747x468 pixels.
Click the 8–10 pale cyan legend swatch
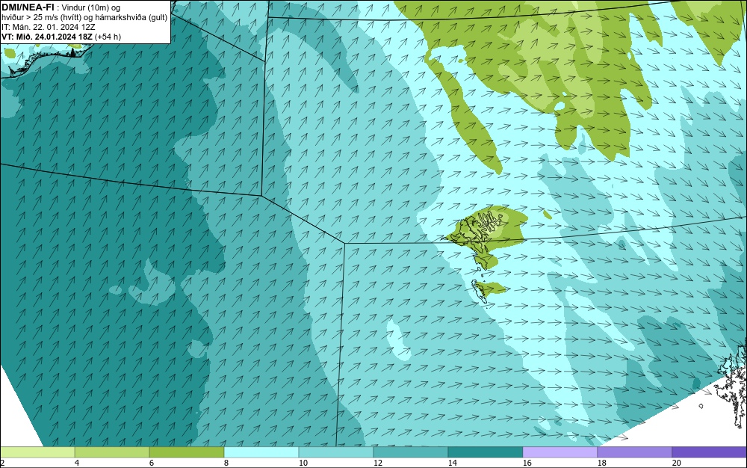[x=261, y=452]
